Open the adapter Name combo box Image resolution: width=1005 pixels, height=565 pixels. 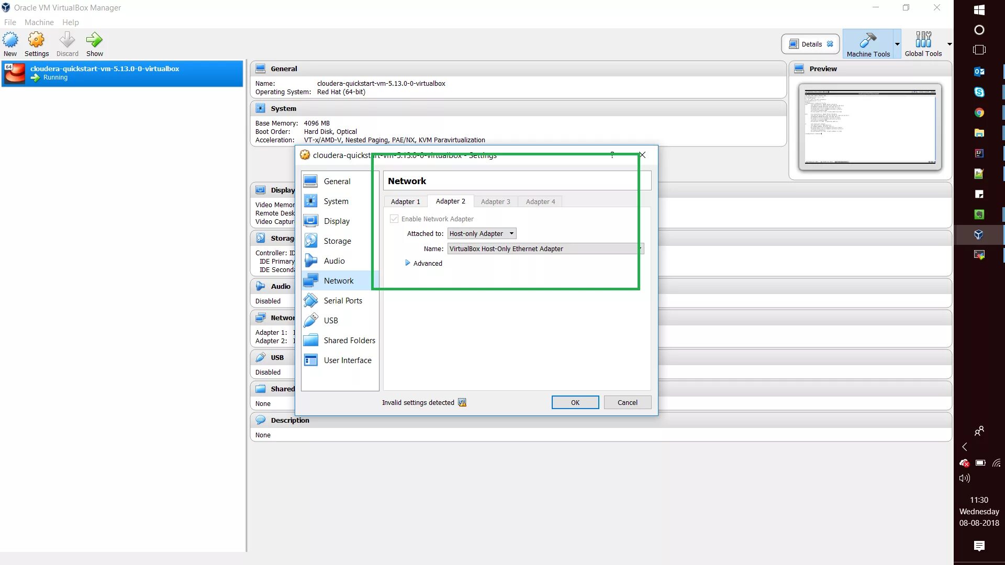point(545,248)
